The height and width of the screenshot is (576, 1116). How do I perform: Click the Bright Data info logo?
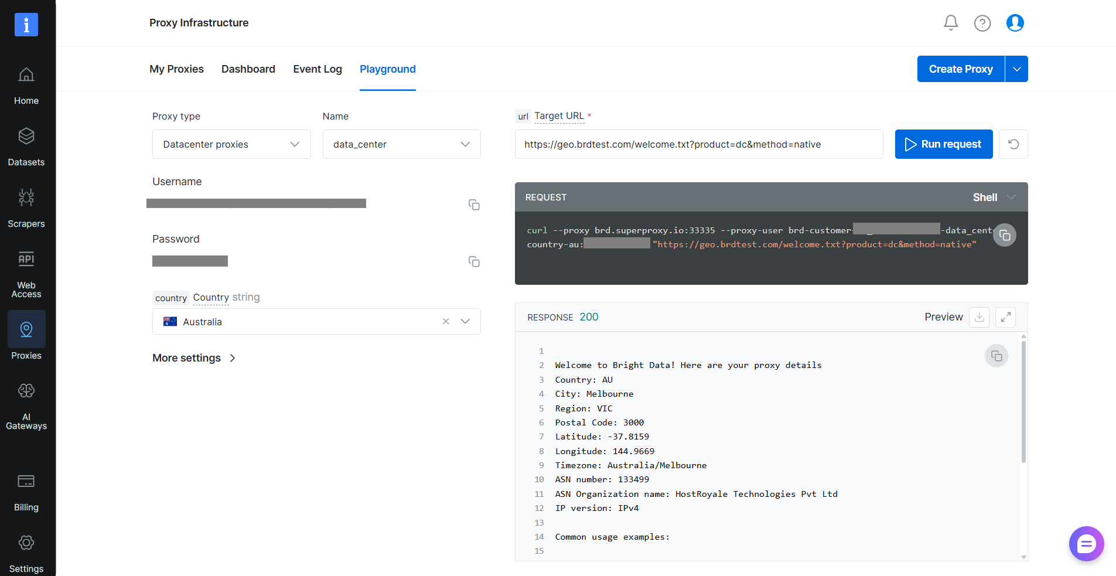click(x=26, y=25)
